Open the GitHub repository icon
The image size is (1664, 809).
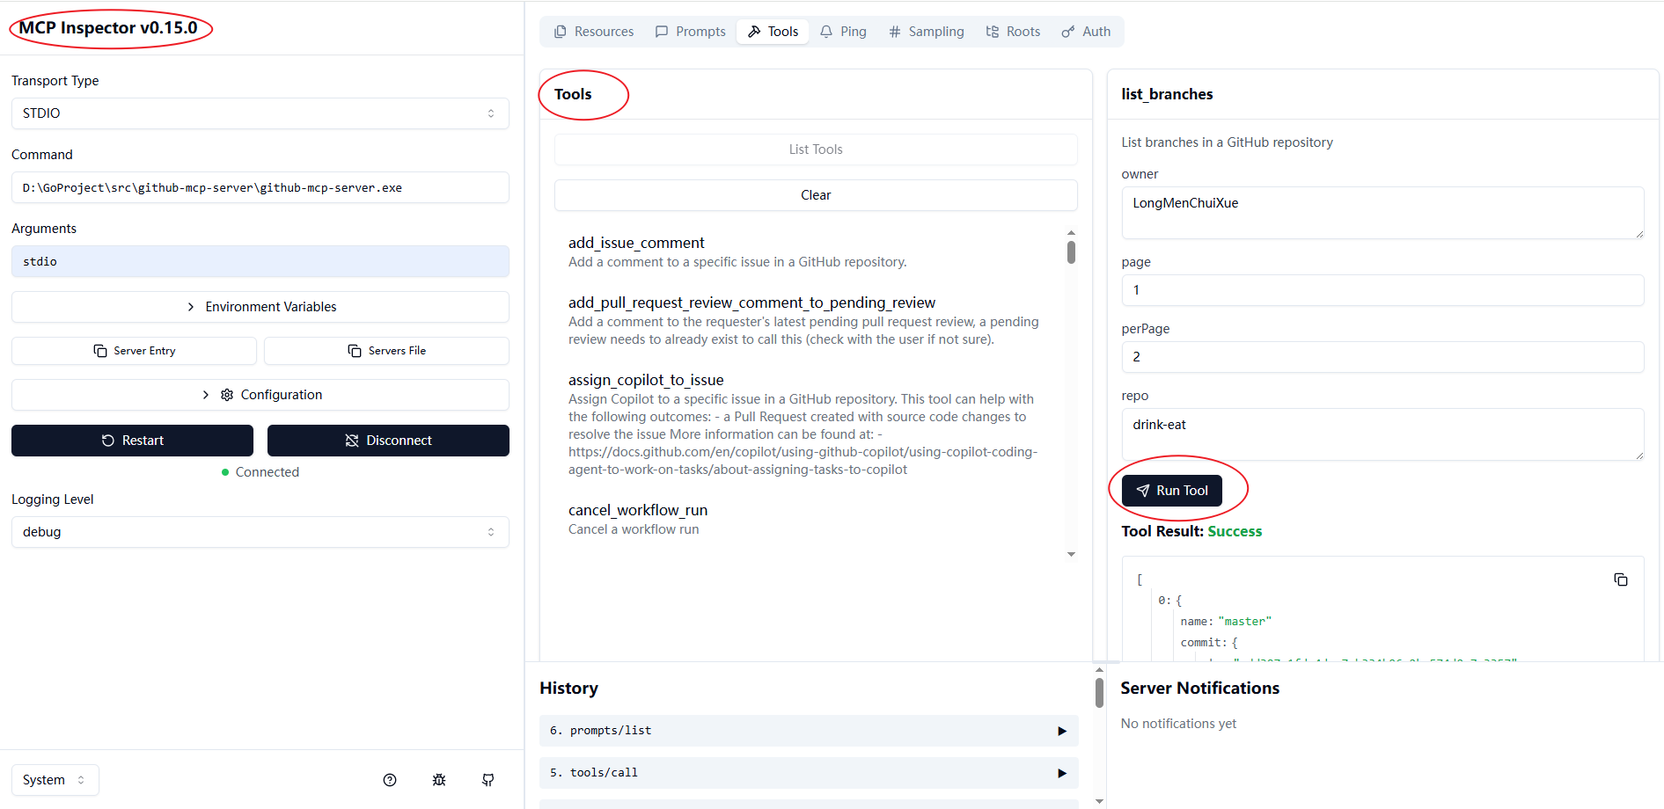488,780
